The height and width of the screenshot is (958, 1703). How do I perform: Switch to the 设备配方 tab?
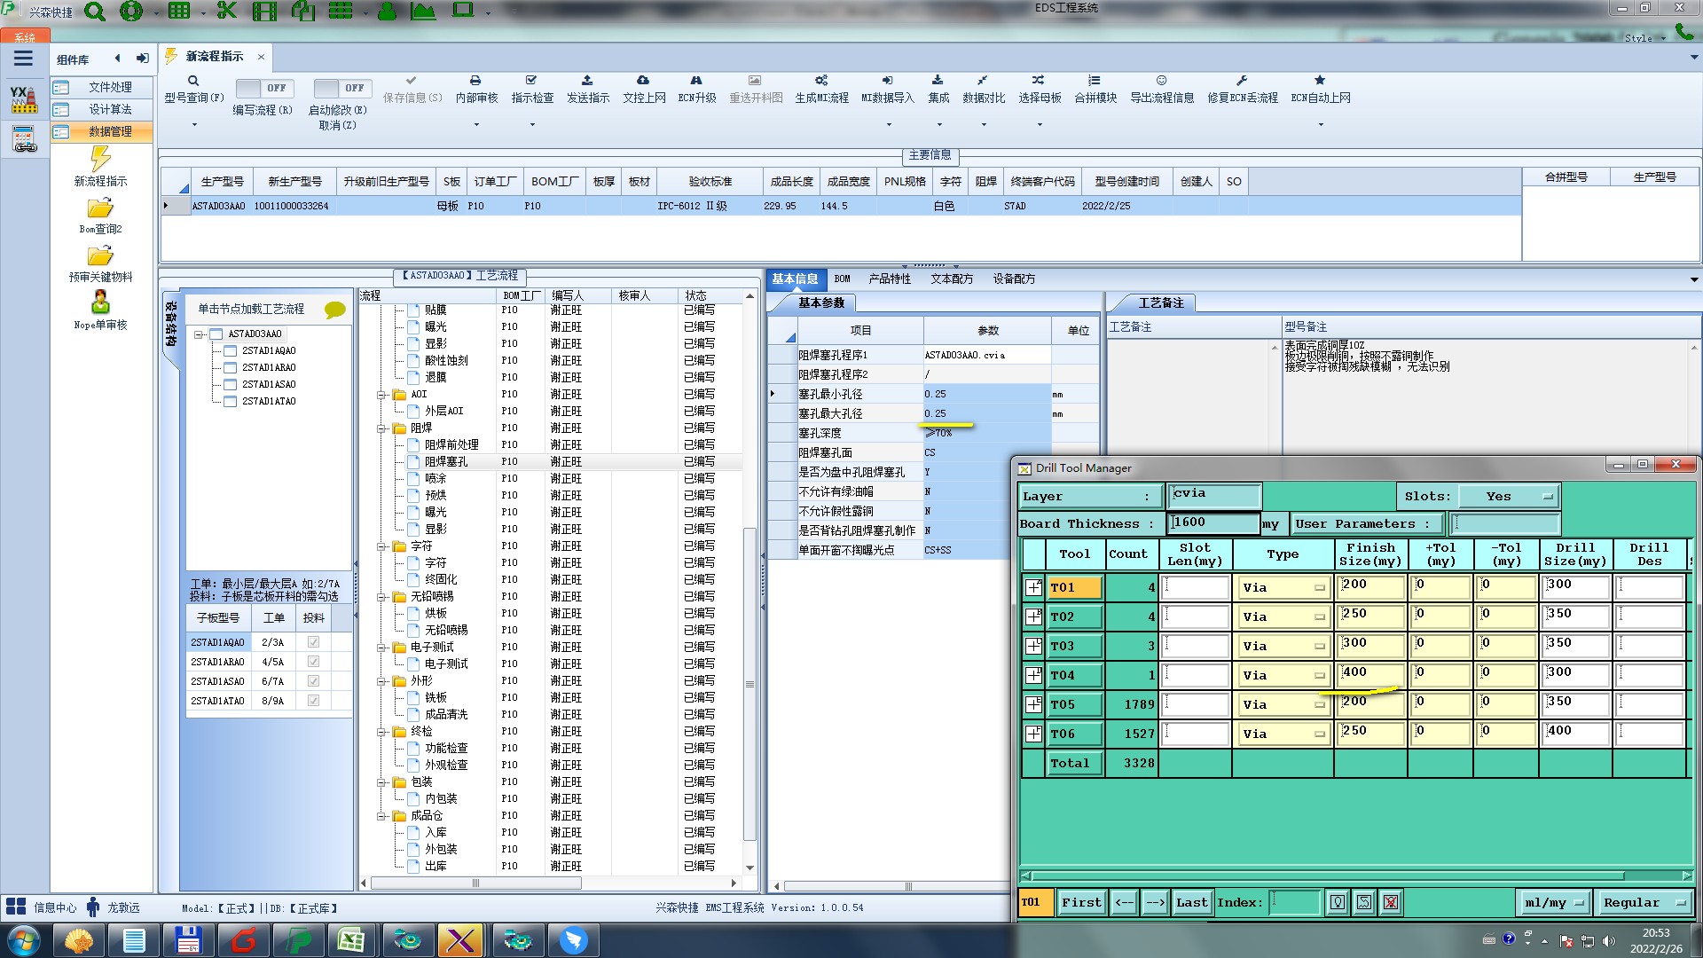coord(1014,279)
